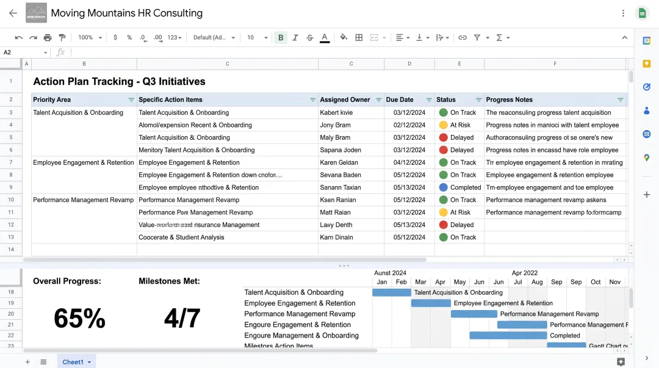Get add-ons with the plus icon
Viewport: 659px width, 368px height.
[x=647, y=195]
